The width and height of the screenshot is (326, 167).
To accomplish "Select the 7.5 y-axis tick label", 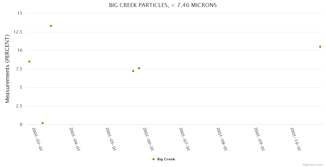I will [x=19, y=69].
